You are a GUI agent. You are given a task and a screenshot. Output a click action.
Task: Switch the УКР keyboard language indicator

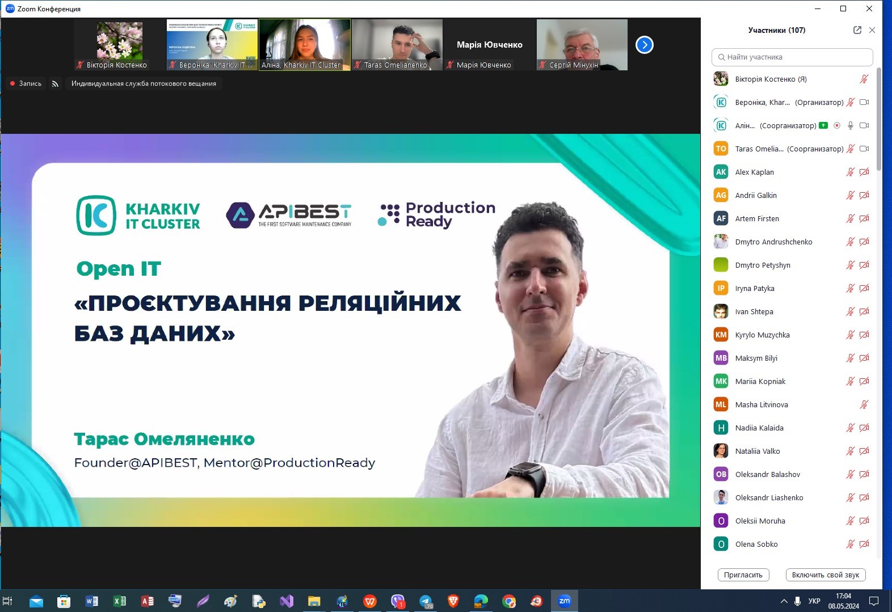pyautogui.click(x=814, y=601)
